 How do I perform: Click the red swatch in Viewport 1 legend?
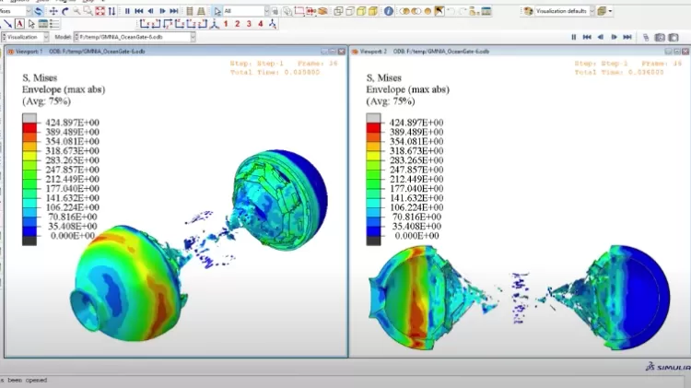pyautogui.click(x=29, y=127)
